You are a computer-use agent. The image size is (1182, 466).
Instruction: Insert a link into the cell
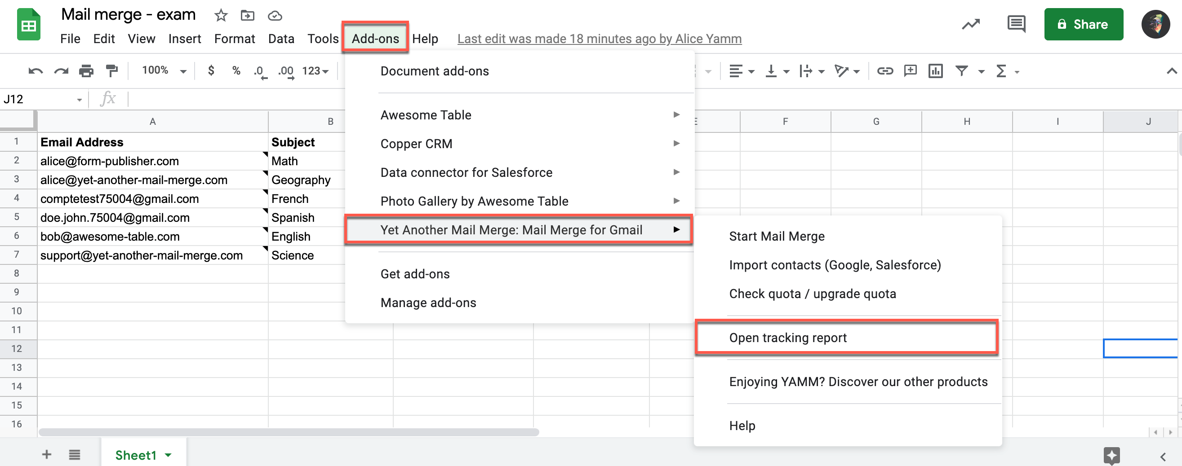pyautogui.click(x=884, y=70)
